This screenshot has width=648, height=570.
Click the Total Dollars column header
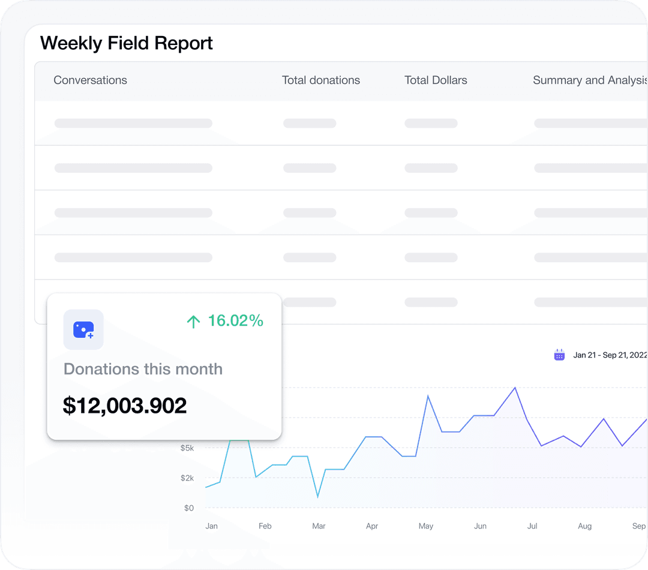436,80
